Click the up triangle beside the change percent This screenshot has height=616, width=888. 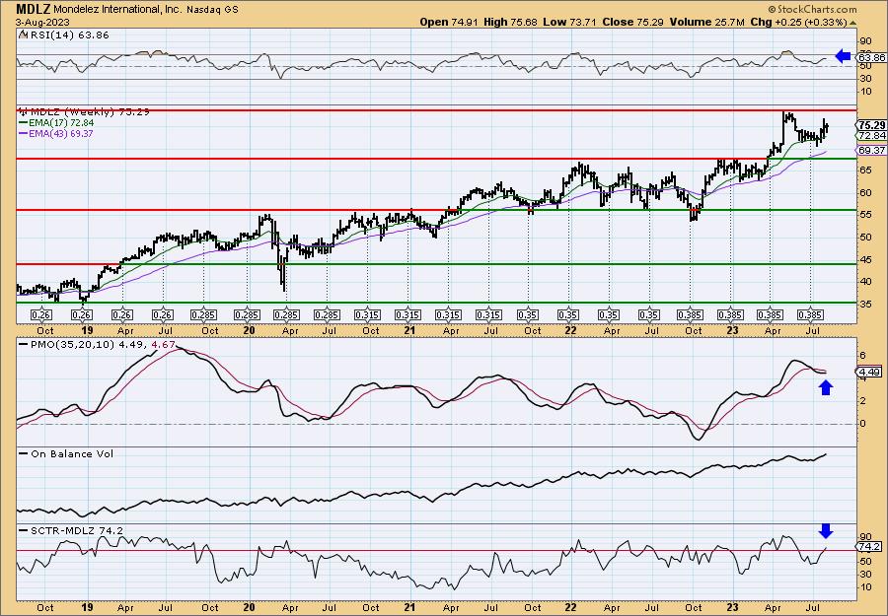(x=852, y=23)
